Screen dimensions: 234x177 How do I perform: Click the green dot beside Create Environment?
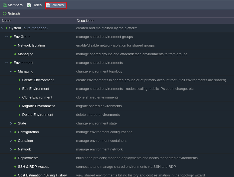coord(20,80)
